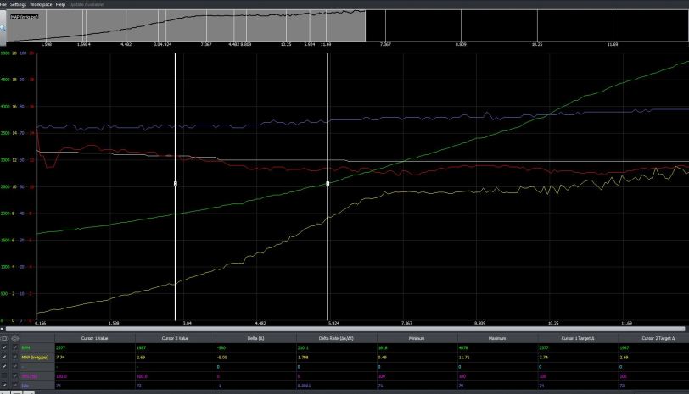Toggle visibility checkbox for Idle channel
Screen dimensions: 689x394
pos(4,384)
